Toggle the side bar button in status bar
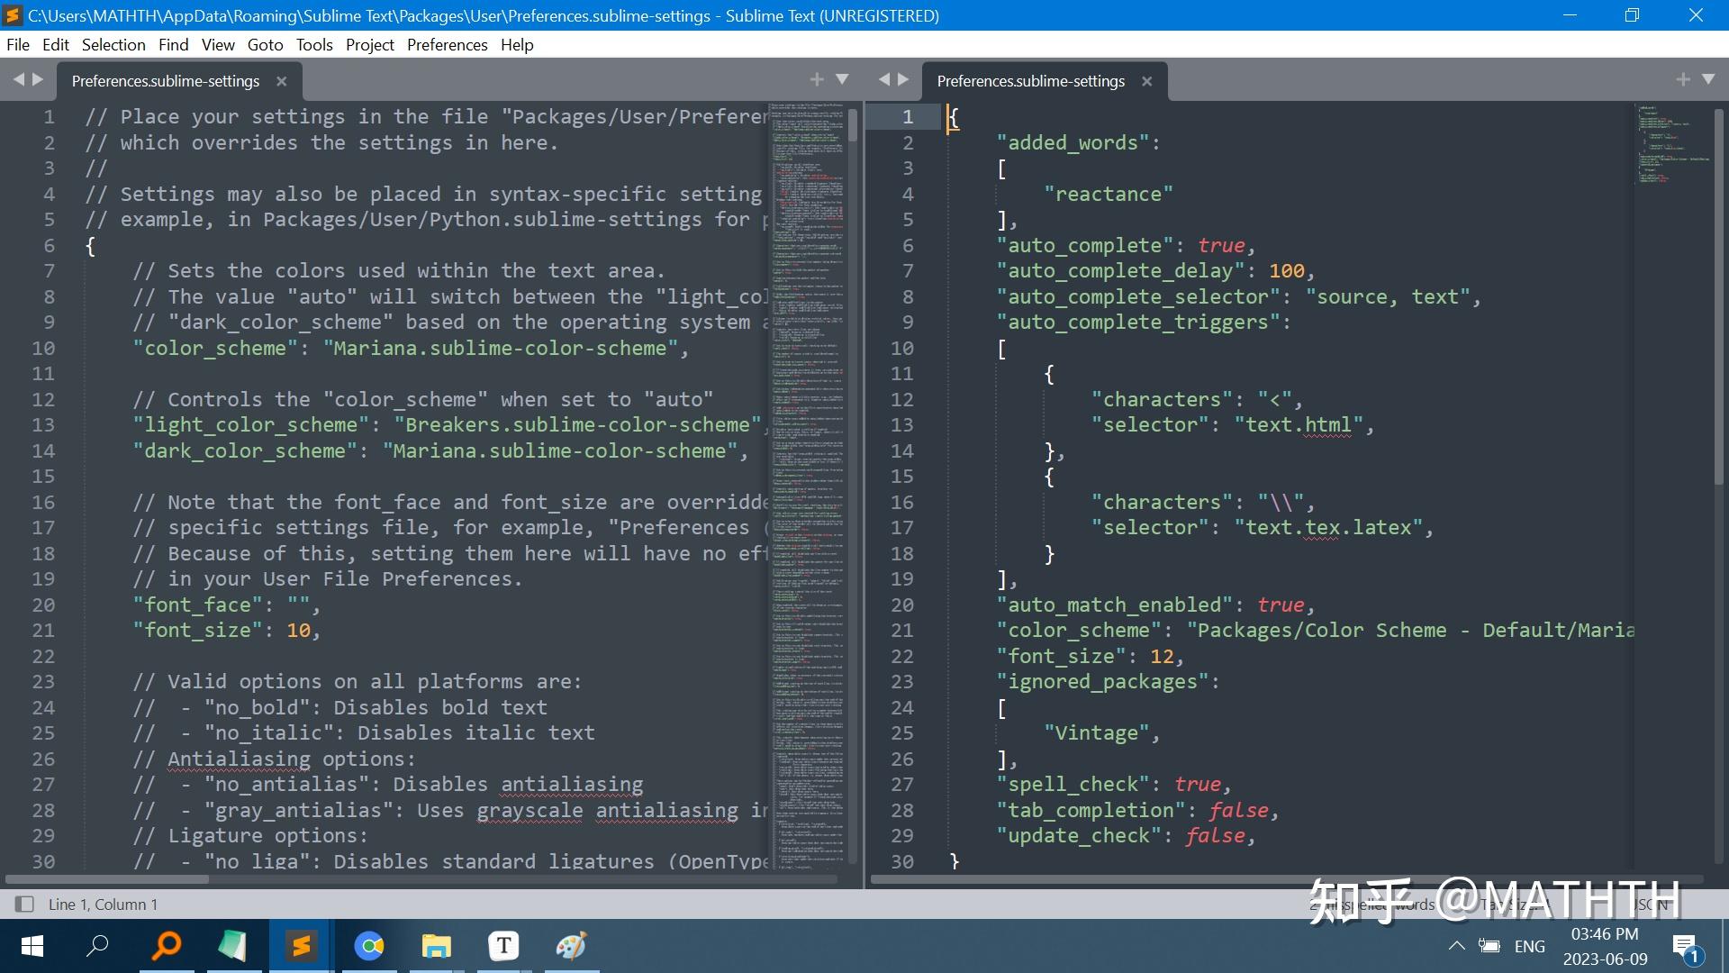 coord(24,904)
